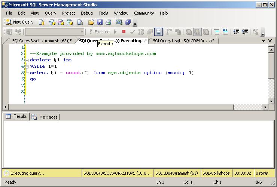
Task: Click the Design Query in Editor icon
Action: click(x=150, y=32)
